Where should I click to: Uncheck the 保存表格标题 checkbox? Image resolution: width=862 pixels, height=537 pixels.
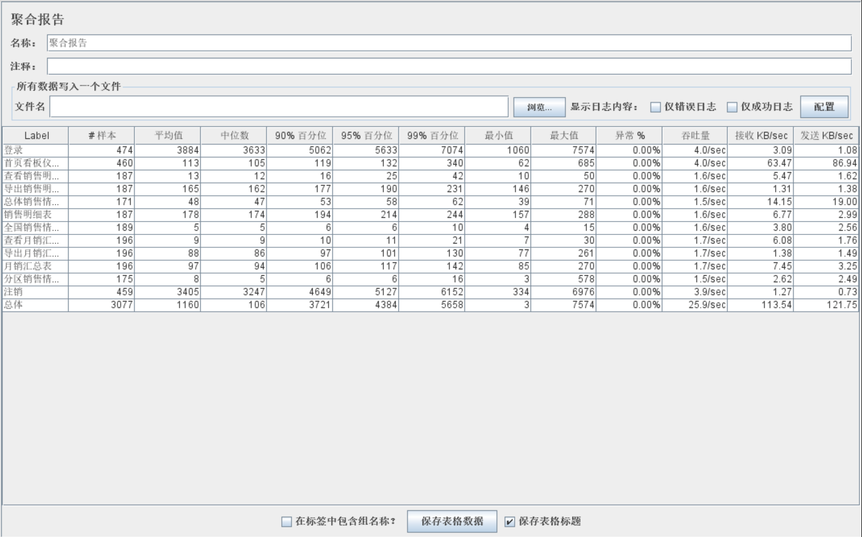[x=510, y=521]
